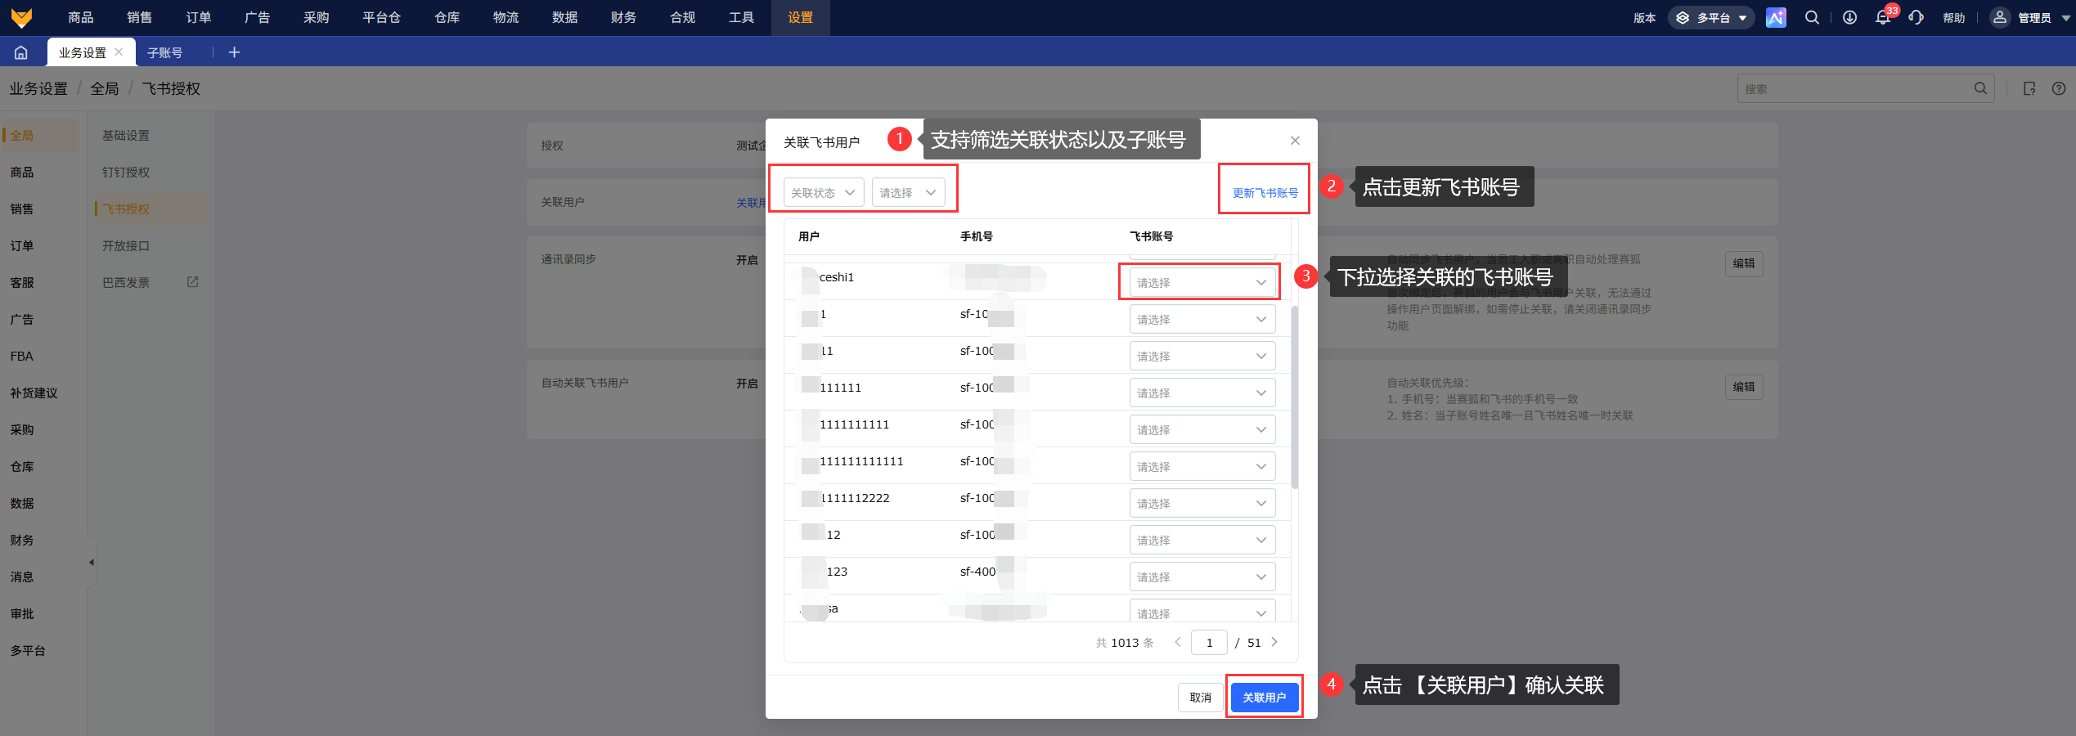Collapse the left sidebar arrow
The image size is (2076, 736).
coord(92,562)
